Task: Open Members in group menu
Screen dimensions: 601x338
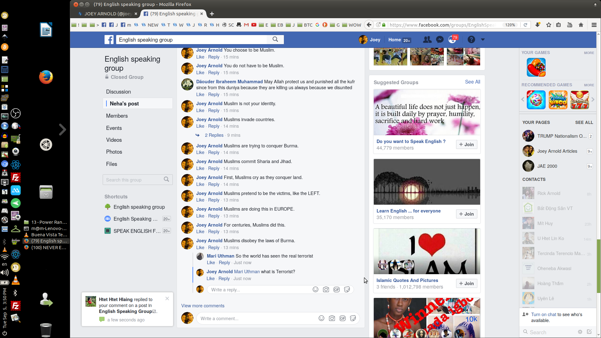Action: (x=117, y=116)
